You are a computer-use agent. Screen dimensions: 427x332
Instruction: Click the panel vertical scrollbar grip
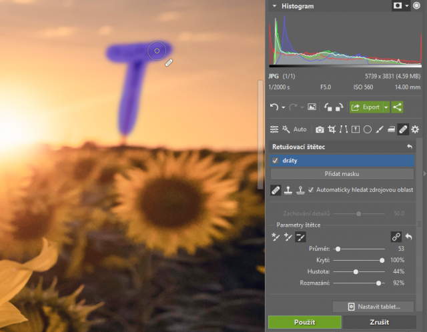click(x=420, y=224)
